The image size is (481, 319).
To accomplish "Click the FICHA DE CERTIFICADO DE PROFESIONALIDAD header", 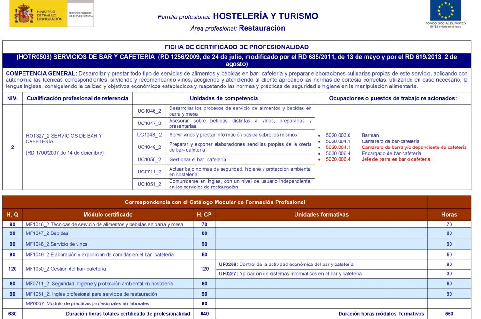I will pos(237,47).
